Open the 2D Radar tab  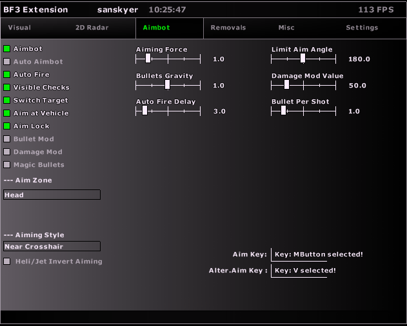coord(92,28)
